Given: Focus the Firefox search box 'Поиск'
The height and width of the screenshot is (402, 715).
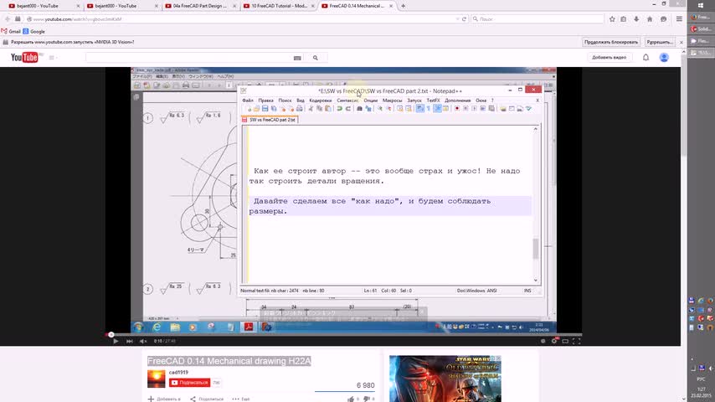Looking at the screenshot, I should tap(538, 19).
